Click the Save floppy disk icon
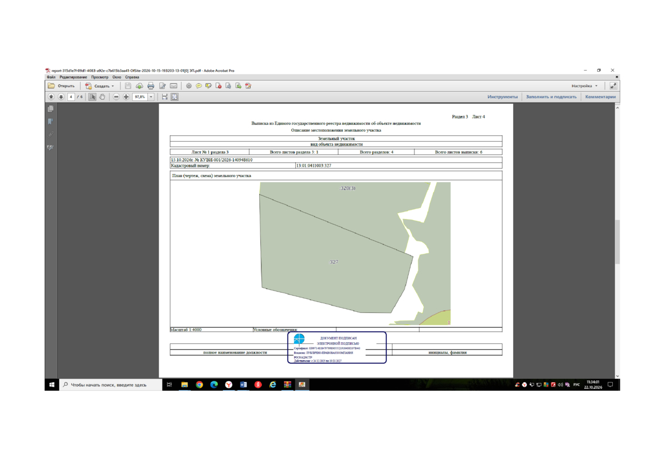 [128, 85]
